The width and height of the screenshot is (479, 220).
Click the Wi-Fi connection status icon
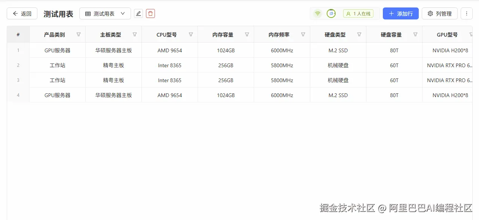pyautogui.click(x=317, y=13)
